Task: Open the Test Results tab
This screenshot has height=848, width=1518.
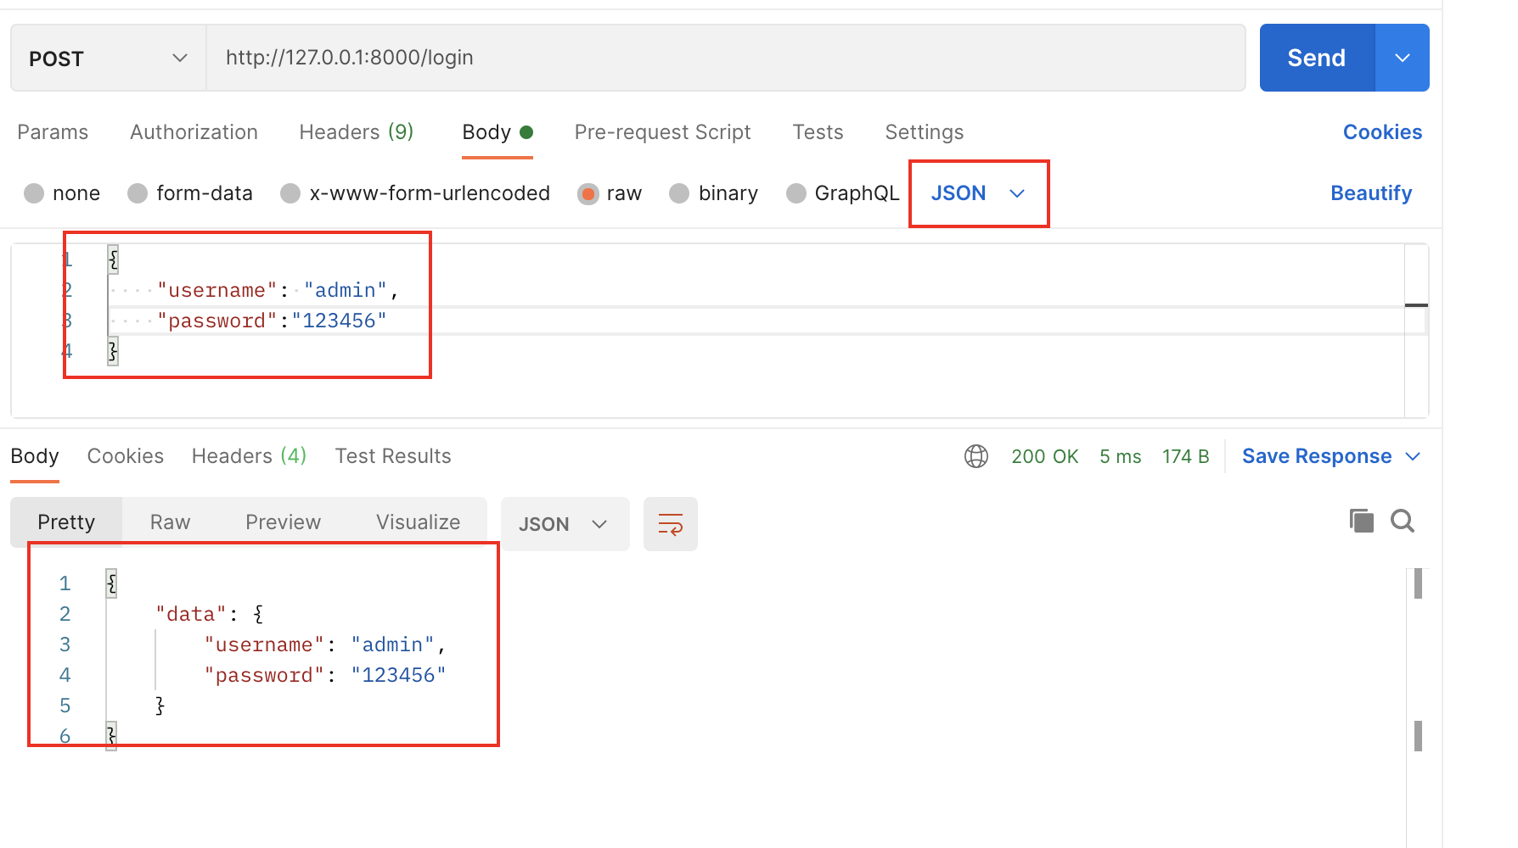Action: (393, 456)
